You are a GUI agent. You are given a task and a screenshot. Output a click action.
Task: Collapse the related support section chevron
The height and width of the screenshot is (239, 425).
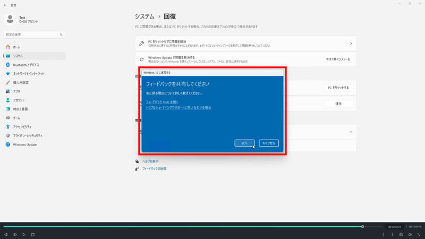click(351, 132)
